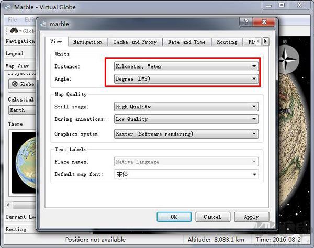Open the Still image quality dropdown
The width and height of the screenshot is (314, 248).
186,107
